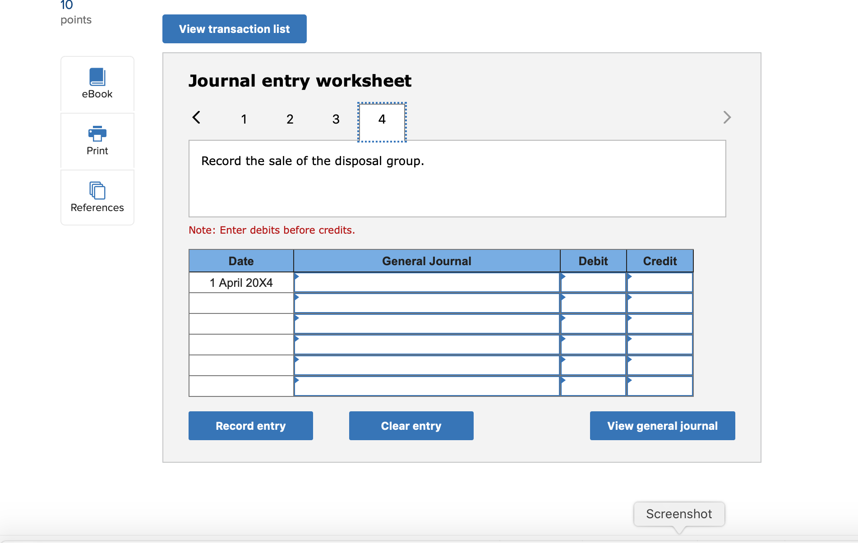Open the second row General Journal account dropdown
The height and width of the screenshot is (543, 858).
427,304
